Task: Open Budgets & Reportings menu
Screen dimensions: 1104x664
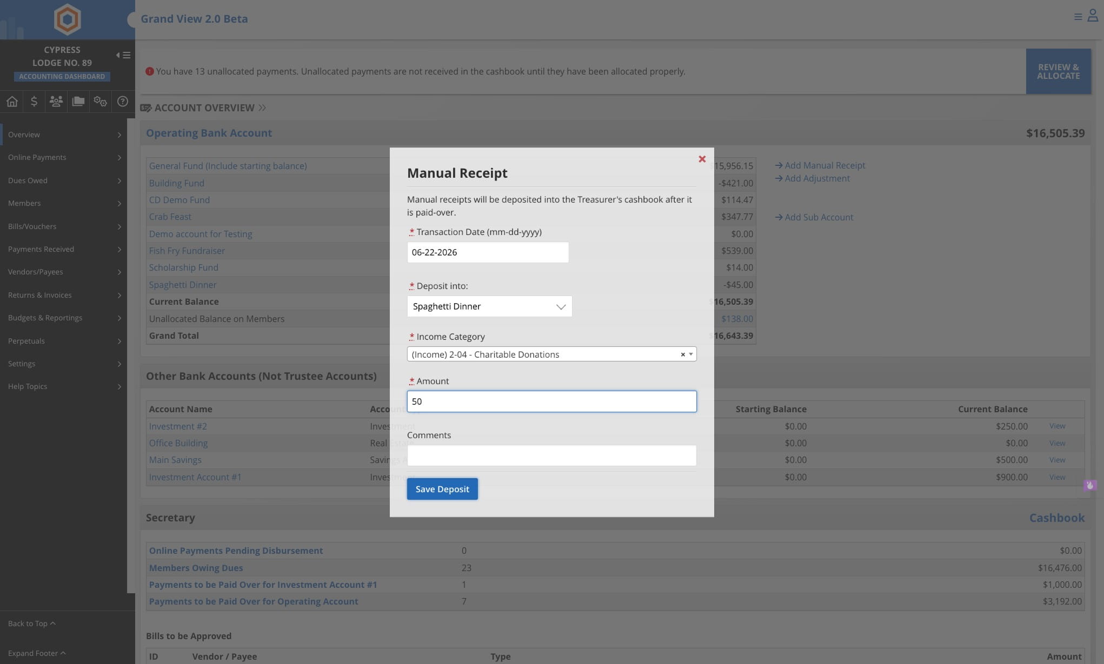Action: pyautogui.click(x=63, y=318)
